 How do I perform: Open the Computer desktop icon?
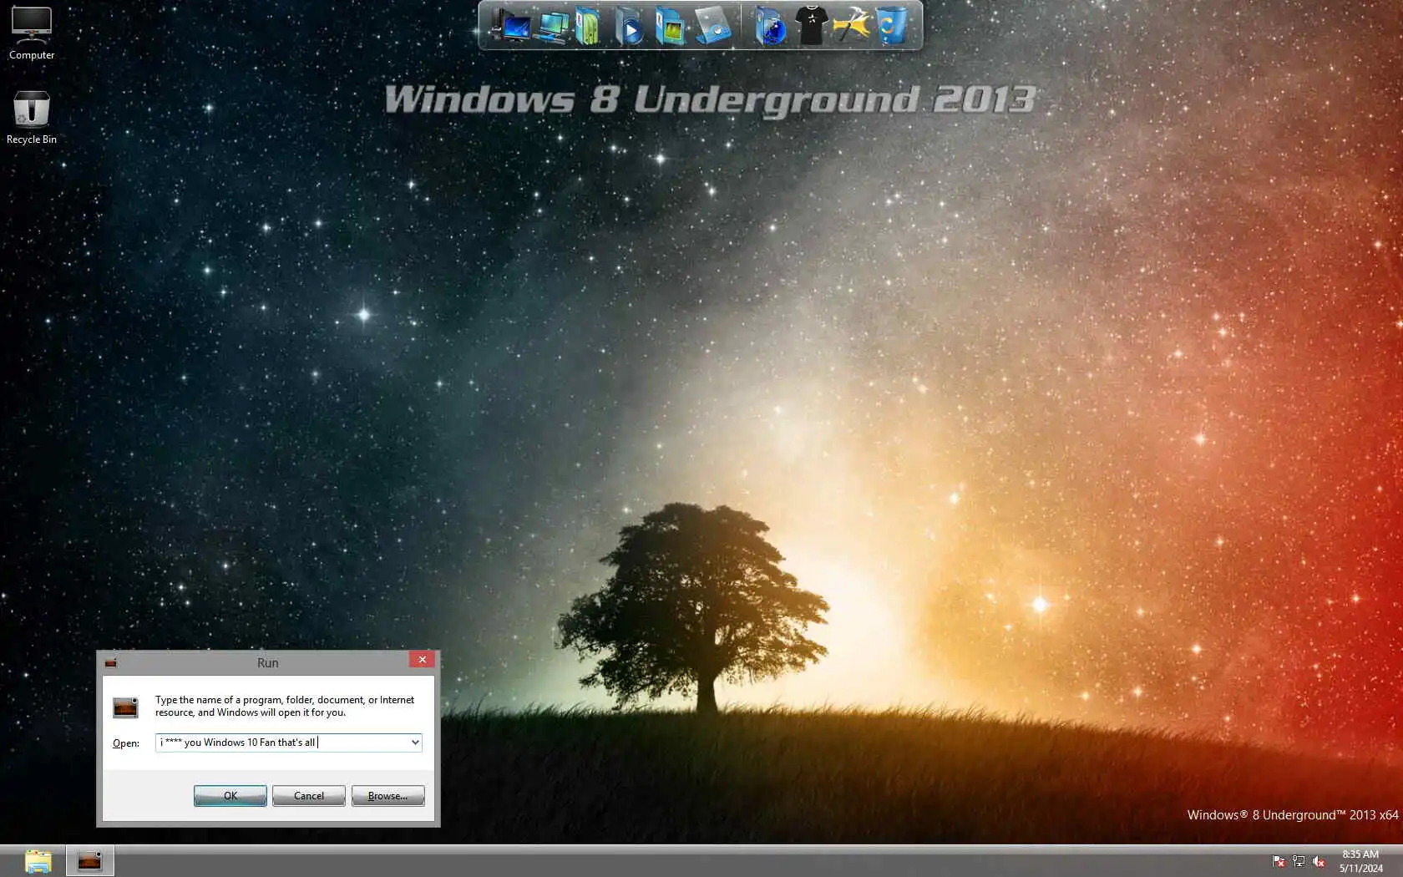32,33
